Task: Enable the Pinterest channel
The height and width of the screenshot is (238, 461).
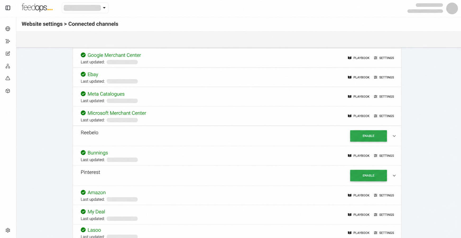Action: (x=368, y=176)
